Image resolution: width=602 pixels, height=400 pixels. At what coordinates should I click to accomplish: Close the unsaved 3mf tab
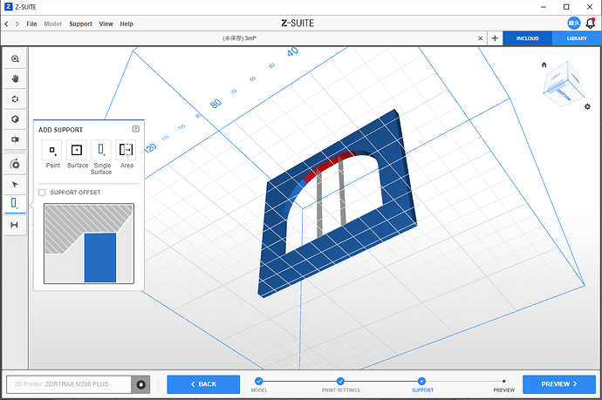(x=481, y=38)
